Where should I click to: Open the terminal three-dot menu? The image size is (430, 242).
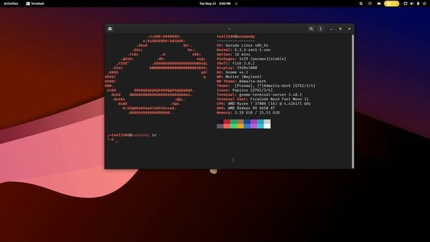320,29
